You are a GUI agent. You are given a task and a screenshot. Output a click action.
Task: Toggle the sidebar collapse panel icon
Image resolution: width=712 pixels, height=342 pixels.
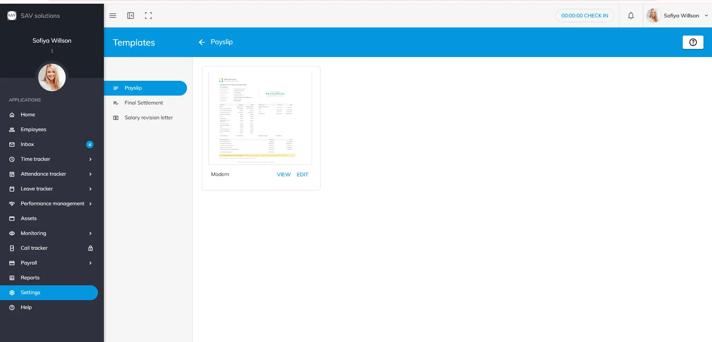click(x=131, y=16)
